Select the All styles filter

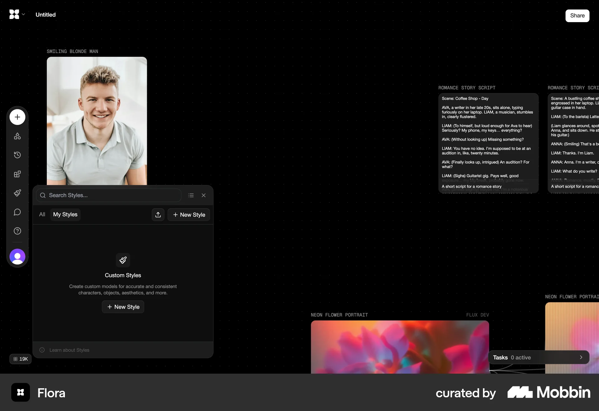coord(42,215)
